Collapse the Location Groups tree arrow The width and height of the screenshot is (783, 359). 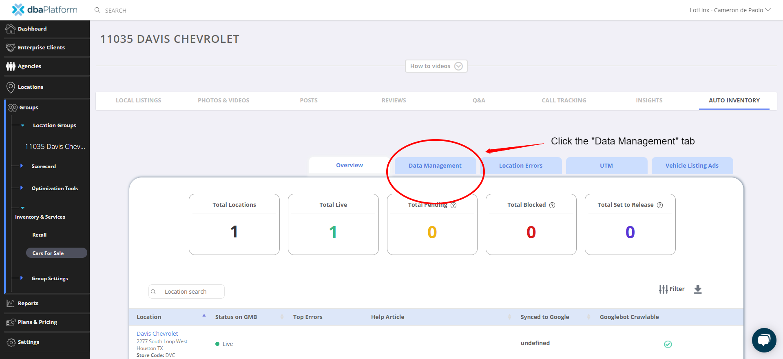(x=23, y=126)
